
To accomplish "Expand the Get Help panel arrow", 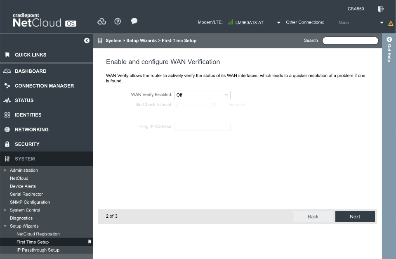I will pos(389,40).
